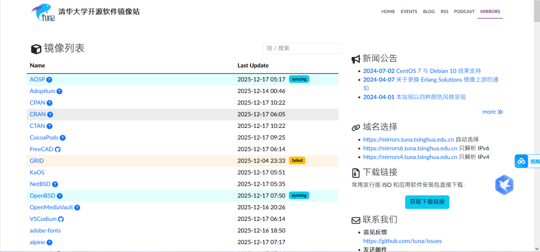The height and width of the screenshot is (252, 540).
Task: Click the mirror search input field
Action: (303, 48)
